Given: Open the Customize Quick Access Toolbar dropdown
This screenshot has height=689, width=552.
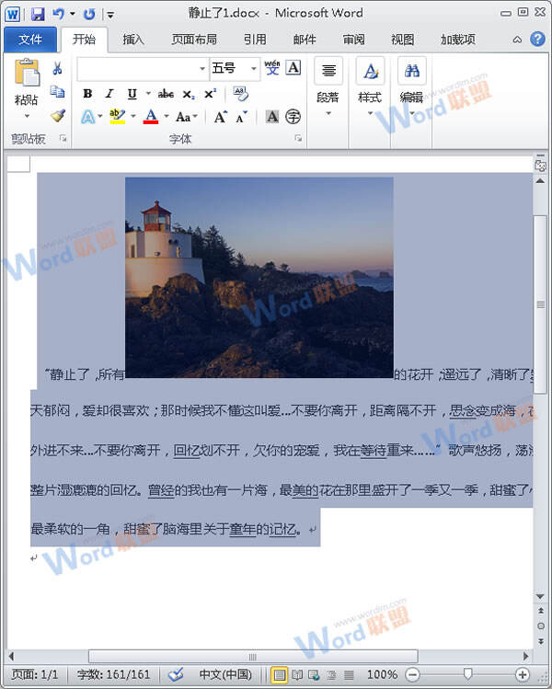Looking at the screenshot, I should pos(110,15).
